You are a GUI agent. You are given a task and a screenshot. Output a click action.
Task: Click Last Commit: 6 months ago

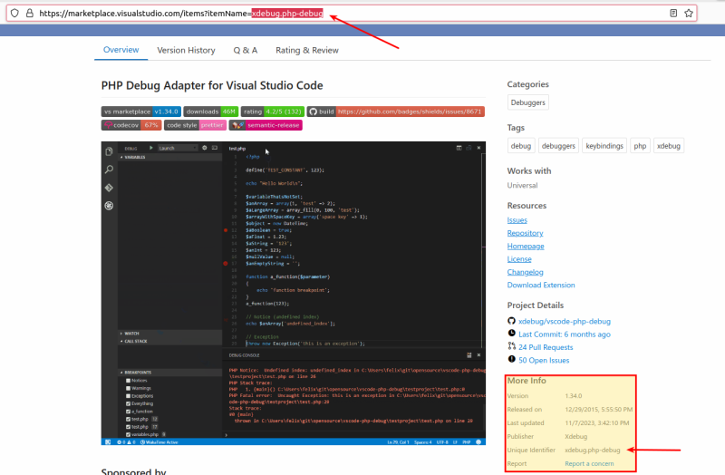click(564, 334)
